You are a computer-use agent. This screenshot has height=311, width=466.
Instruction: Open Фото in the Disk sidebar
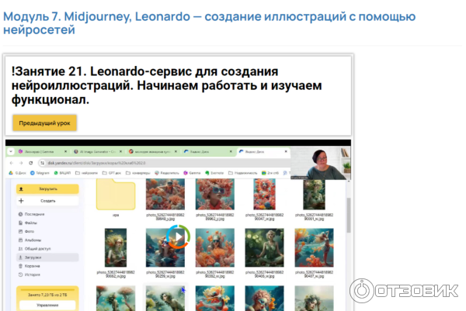click(26, 231)
